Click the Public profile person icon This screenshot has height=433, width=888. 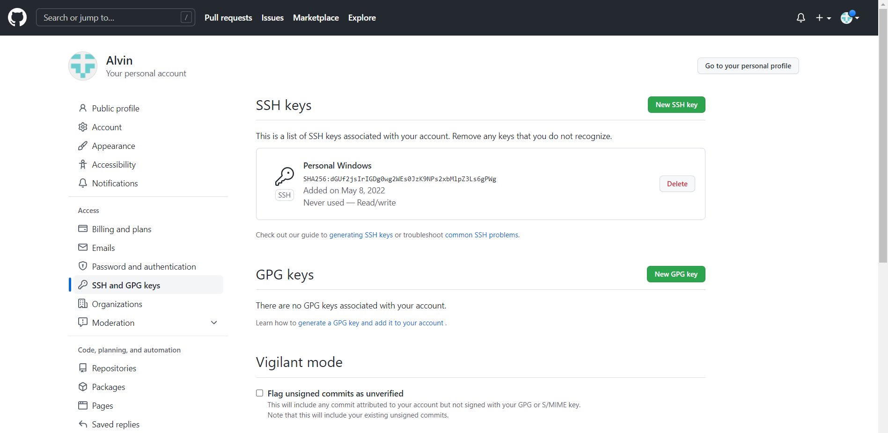click(x=83, y=108)
